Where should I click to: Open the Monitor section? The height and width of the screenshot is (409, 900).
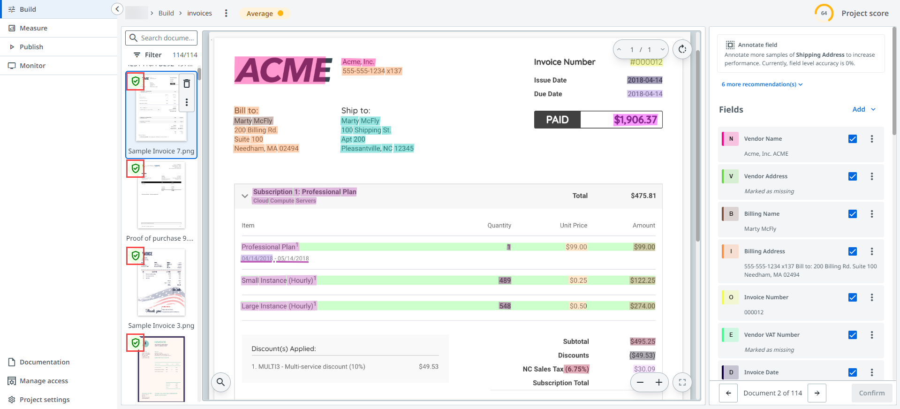pyautogui.click(x=59, y=66)
